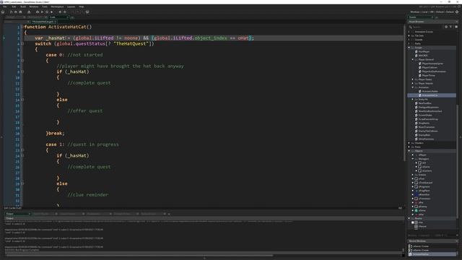The width and height of the screenshot is (462, 260).
Task: Collapse the case 0 block at line 7
Action: tap(22, 61)
